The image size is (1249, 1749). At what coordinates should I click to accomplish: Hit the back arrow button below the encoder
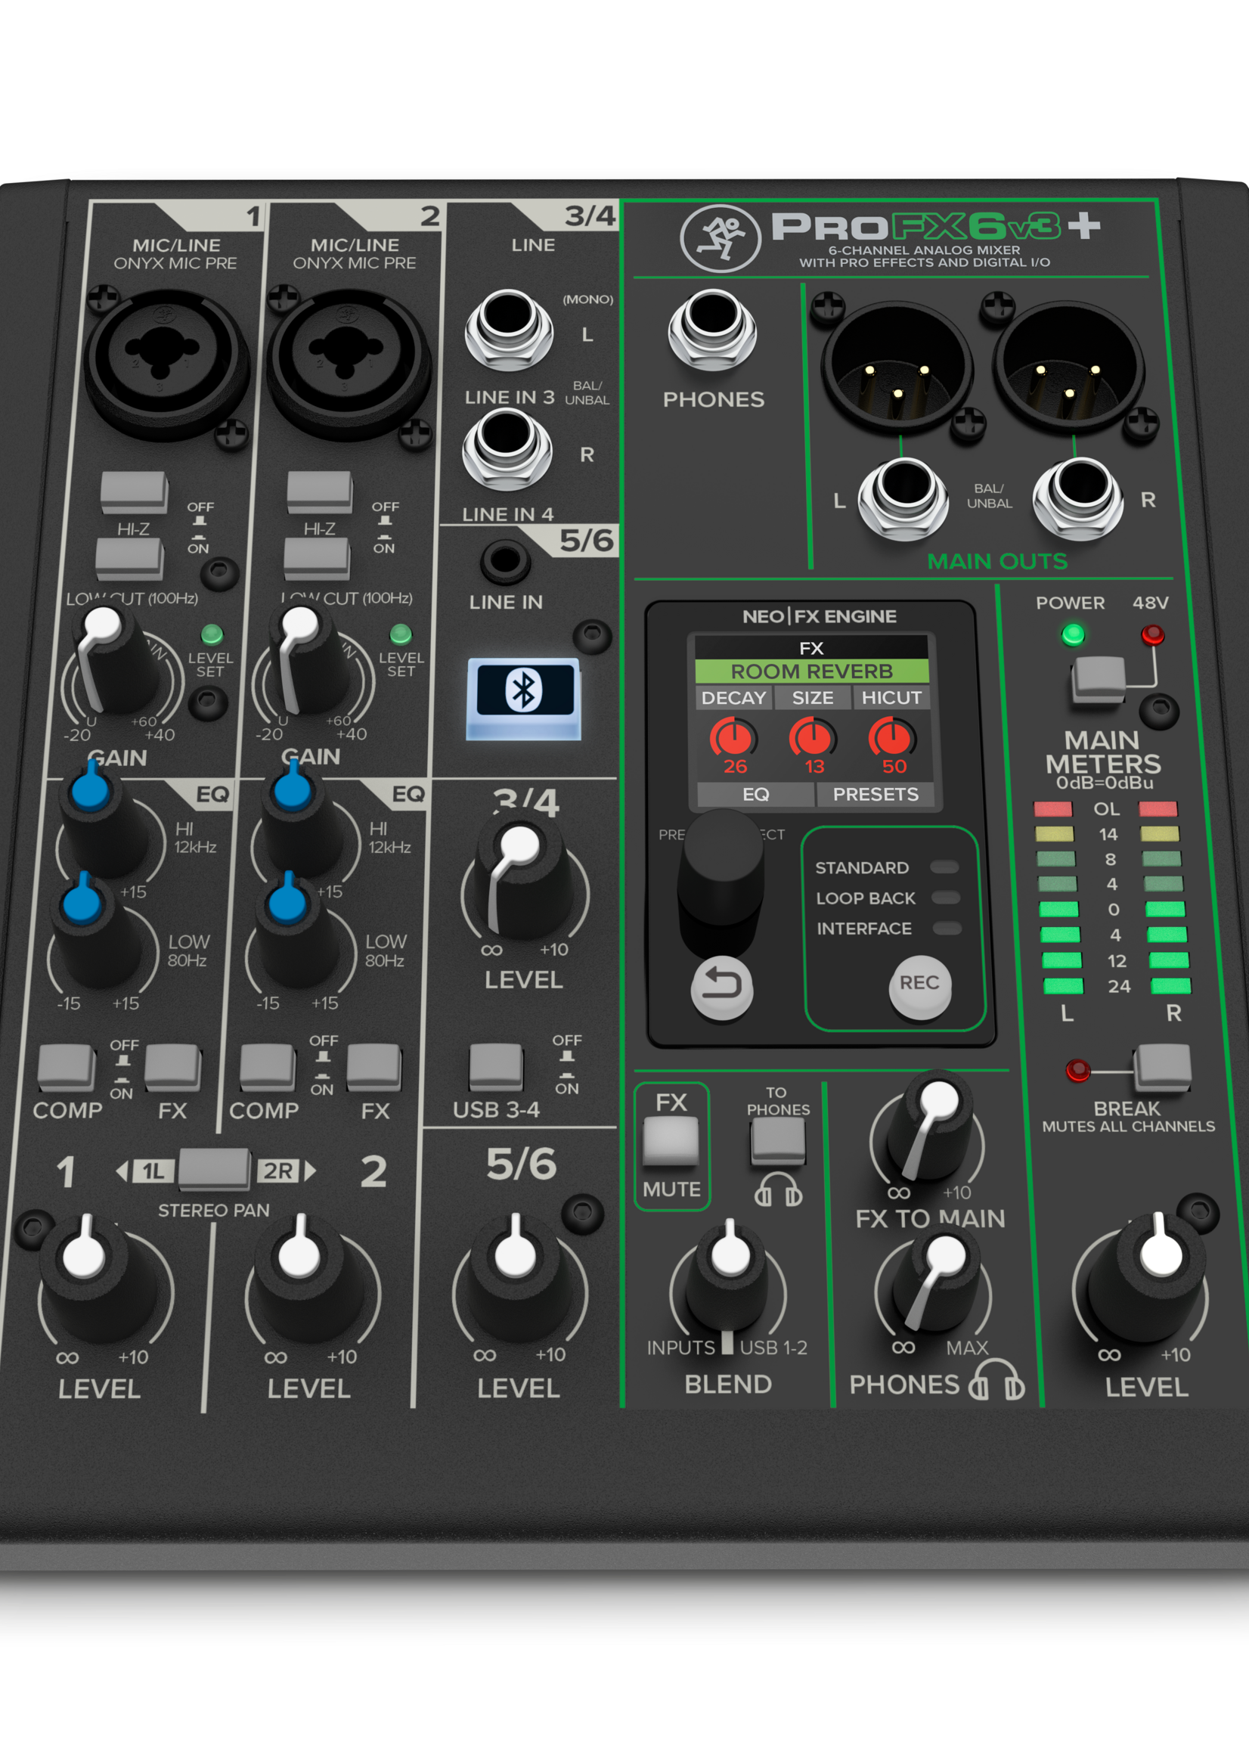[721, 988]
